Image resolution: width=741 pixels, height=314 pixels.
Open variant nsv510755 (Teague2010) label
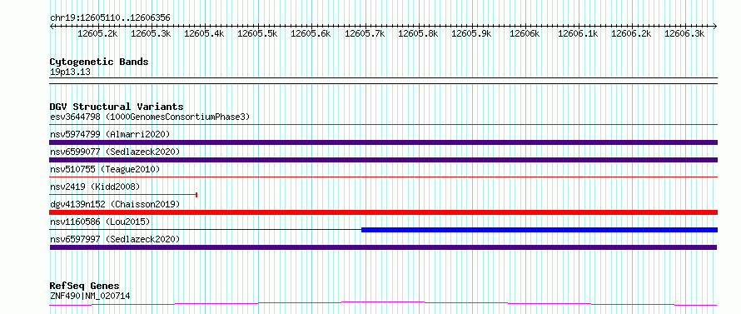[x=105, y=169]
